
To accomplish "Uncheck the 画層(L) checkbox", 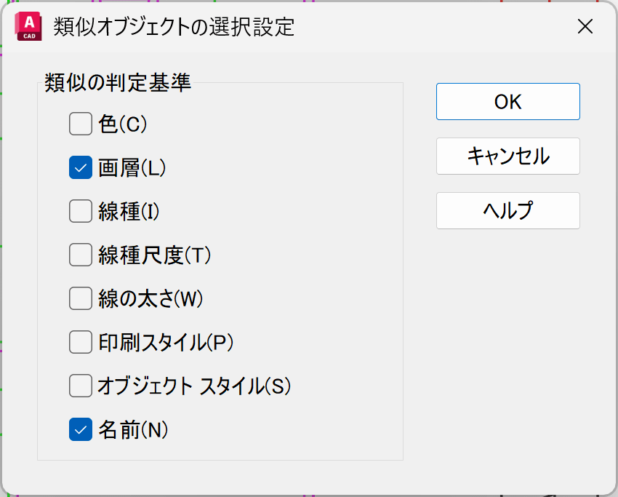I will [80, 168].
